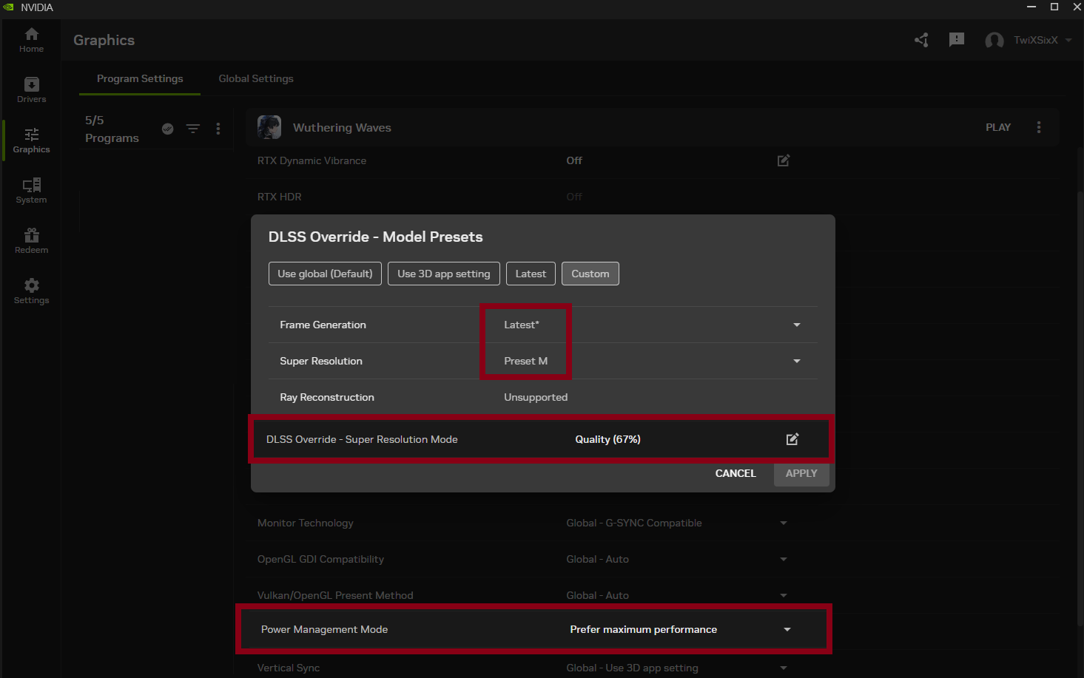This screenshot has height=678, width=1084.
Task: Go to the Home section in sidebar
Action: (x=31, y=40)
